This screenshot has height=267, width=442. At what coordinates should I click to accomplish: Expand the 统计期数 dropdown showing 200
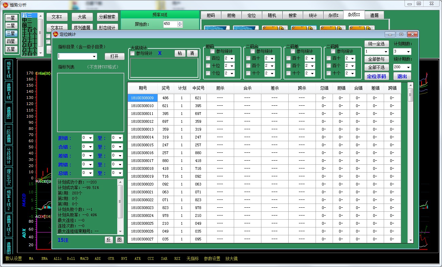(x=402, y=67)
